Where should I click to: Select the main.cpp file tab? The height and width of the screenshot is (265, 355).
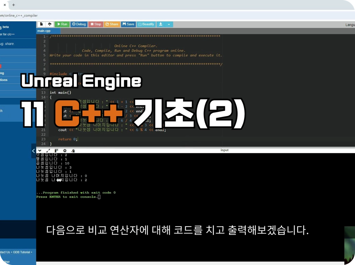pyautogui.click(x=44, y=31)
